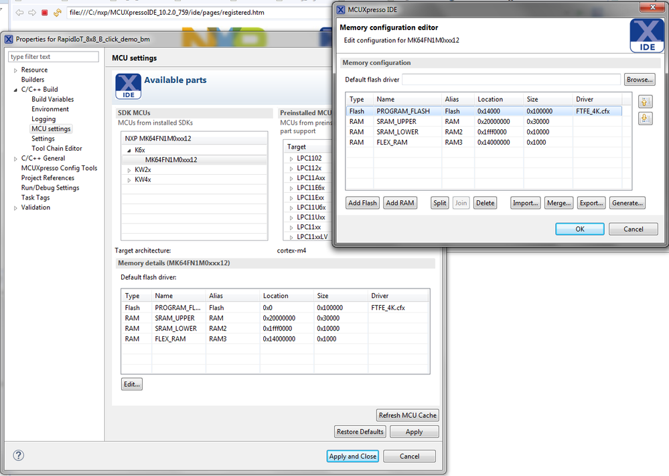Open the Logging page
The image size is (669, 476).
44,119
